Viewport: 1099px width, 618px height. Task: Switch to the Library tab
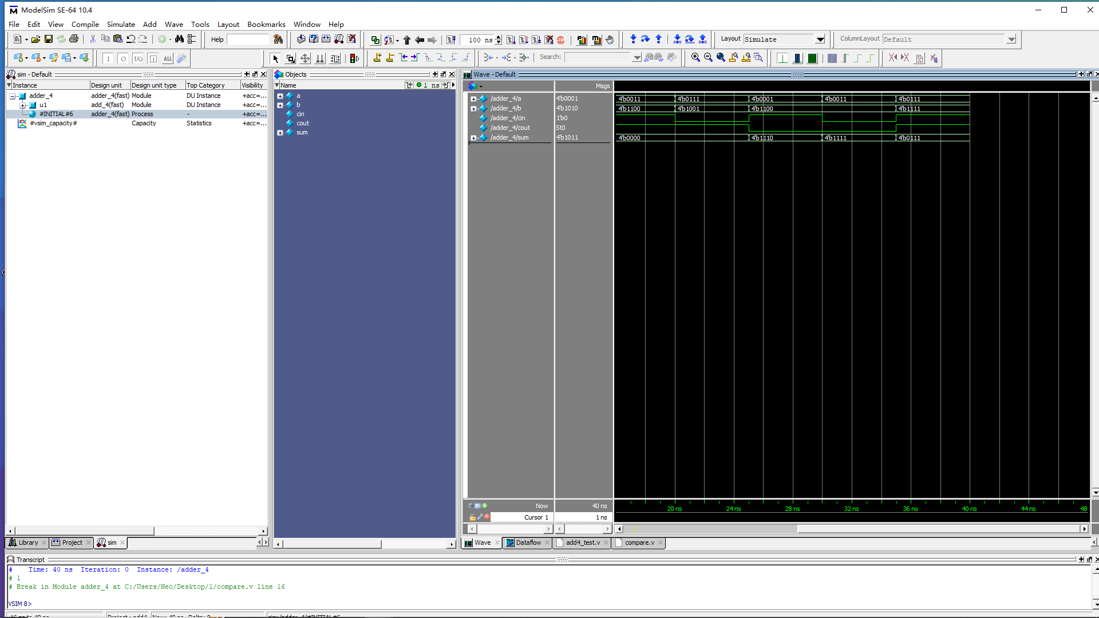(27, 542)
